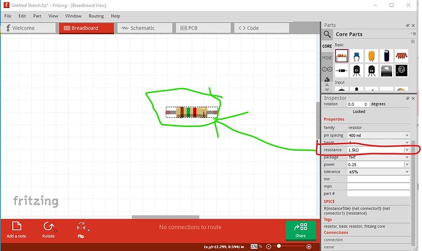
Task: Click the Fritzing app icon in title bar
Action: coord(6,5)
